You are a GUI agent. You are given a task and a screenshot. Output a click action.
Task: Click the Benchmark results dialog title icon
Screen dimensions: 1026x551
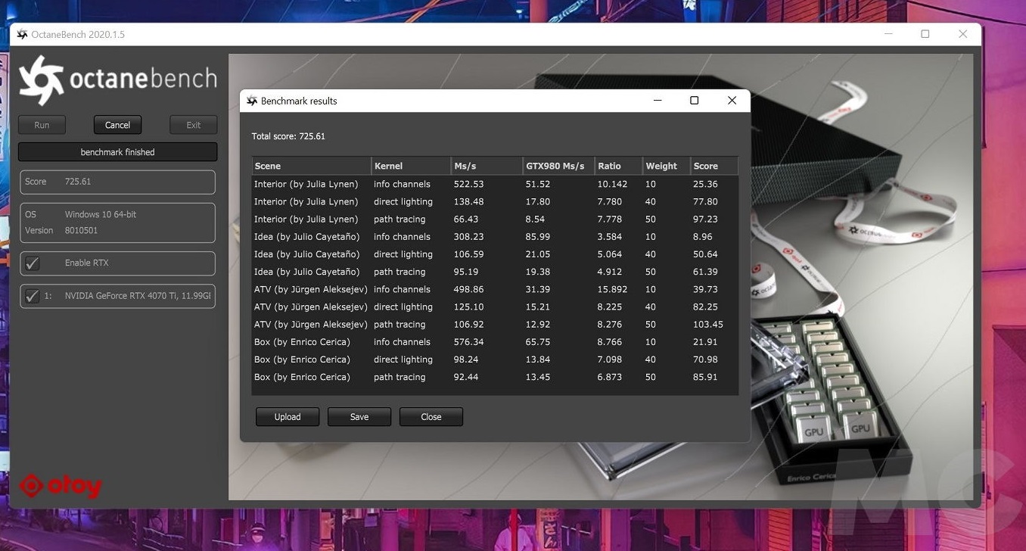[252, 101]
